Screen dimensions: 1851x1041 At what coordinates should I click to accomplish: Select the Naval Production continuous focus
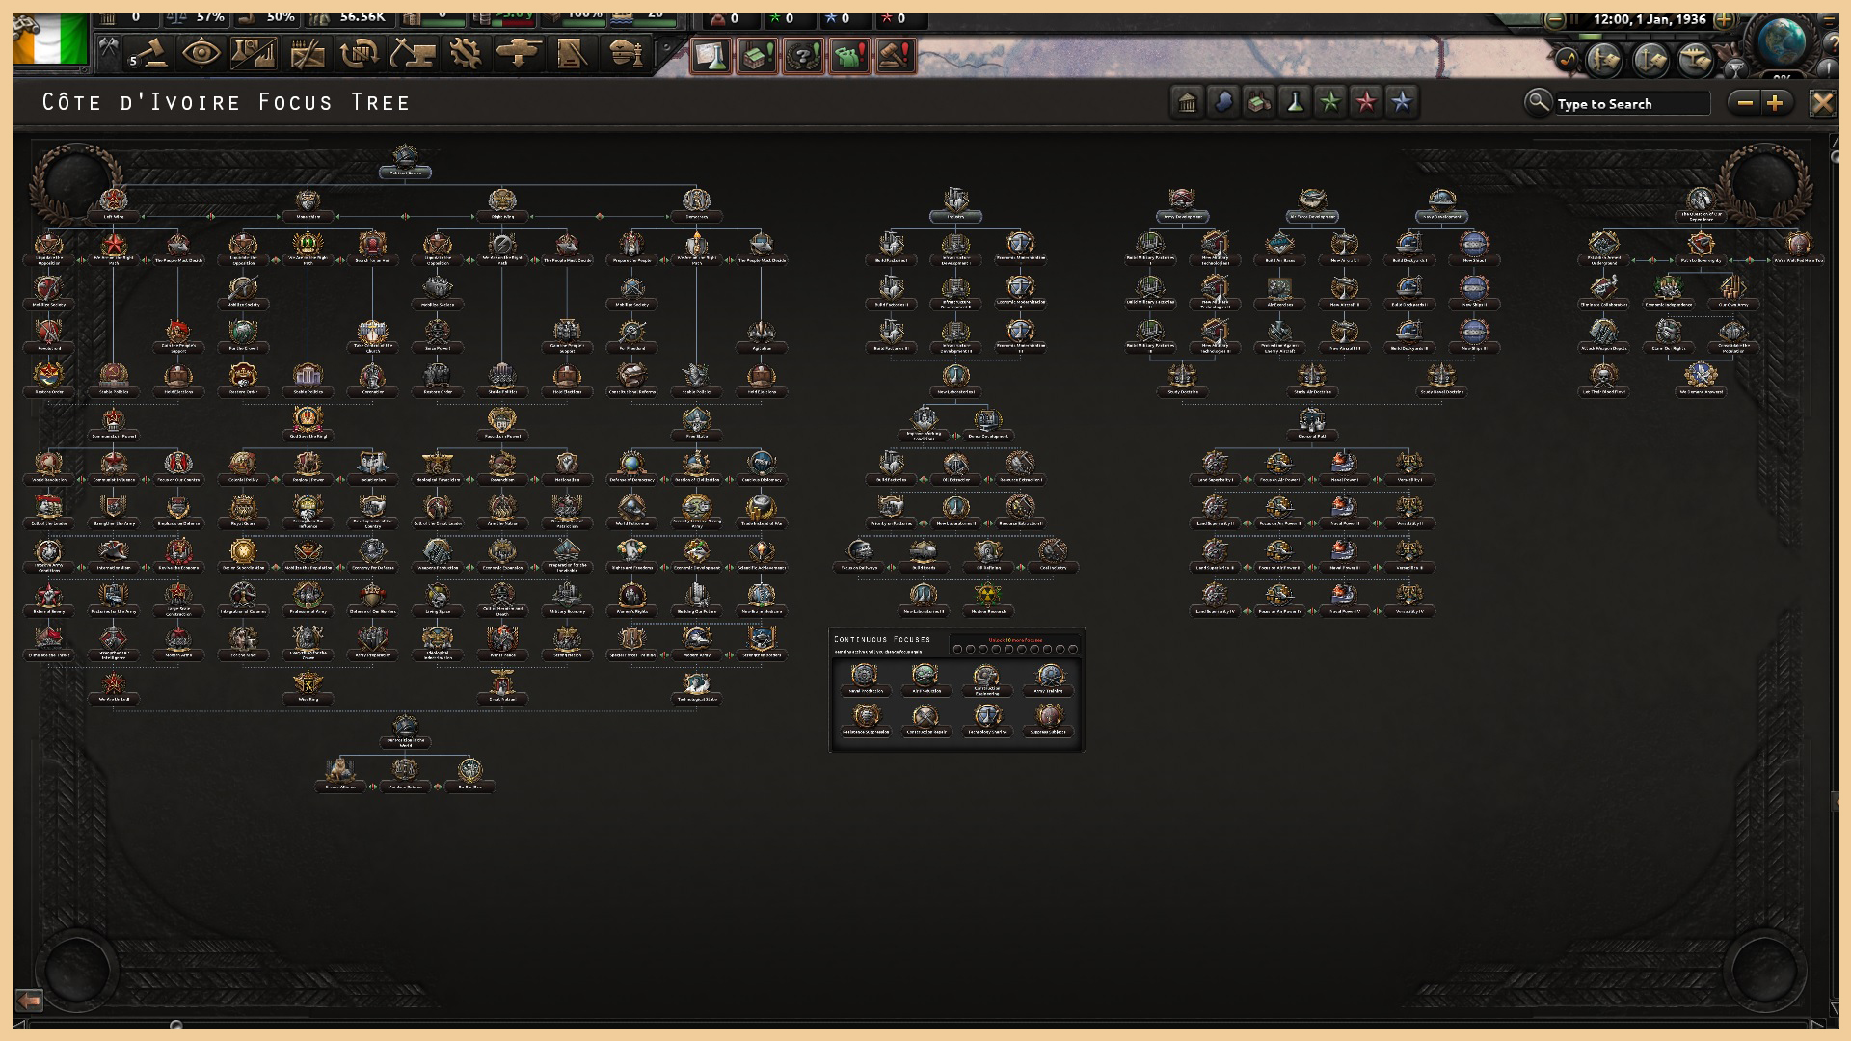(x=865, y=679)
